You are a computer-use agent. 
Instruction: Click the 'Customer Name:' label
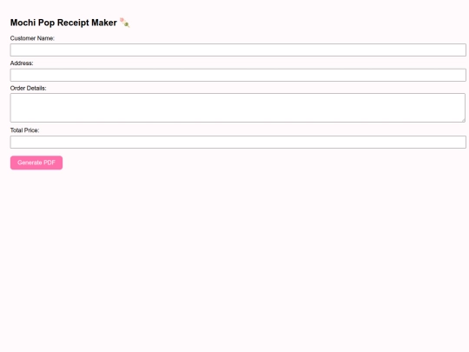(32, 38)
